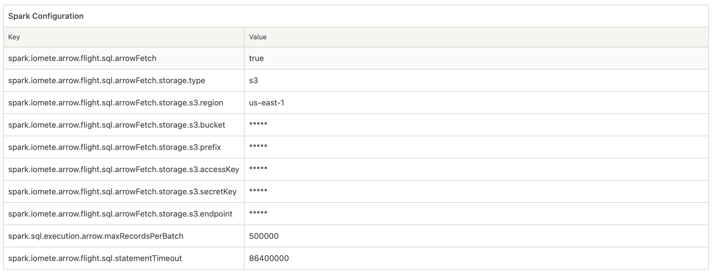
Task: Select the storage.s3.prefix key cell
Action: [x=115, y=147]
